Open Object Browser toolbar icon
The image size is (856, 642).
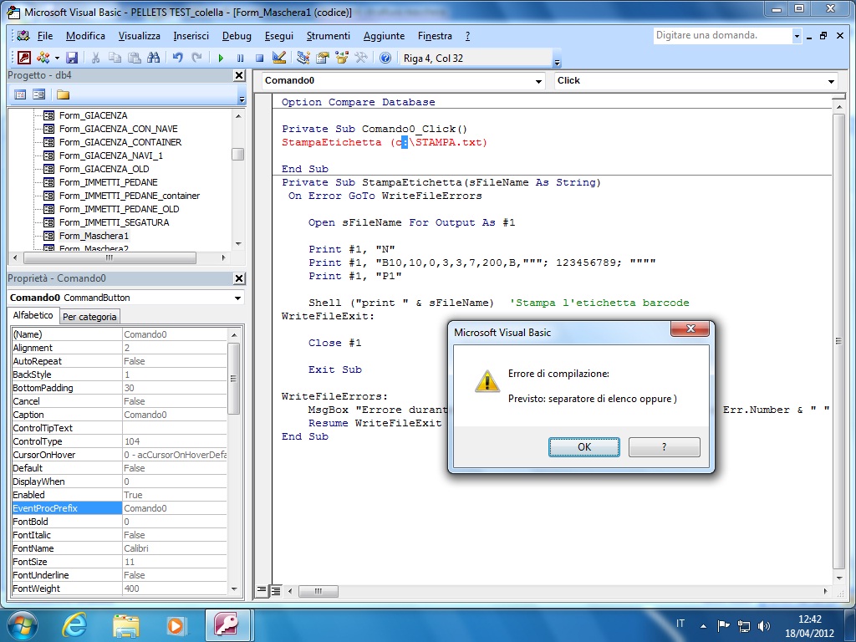[342, 58]
